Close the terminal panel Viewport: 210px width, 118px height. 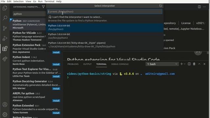204,64
